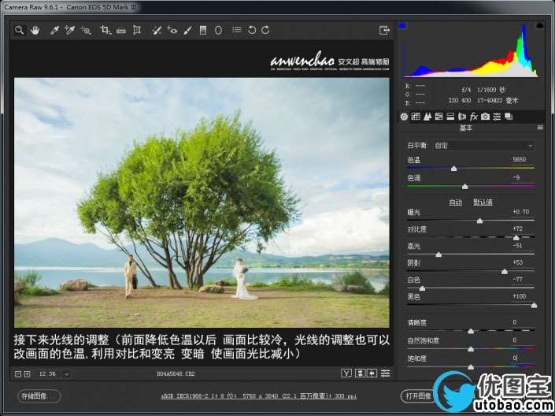Select the Red Eye Removal tool
Viewport: 555px width, 416px height.
coord(172,30)
